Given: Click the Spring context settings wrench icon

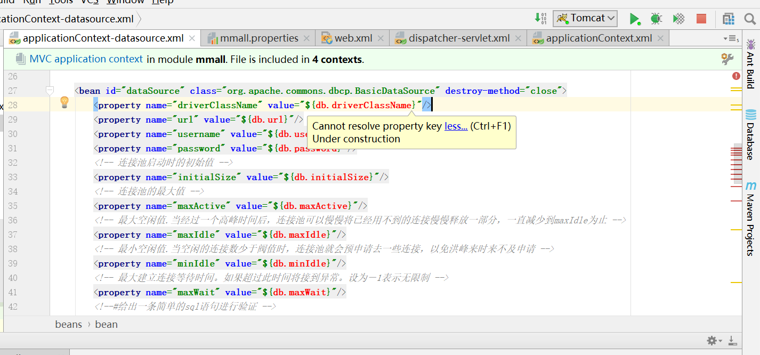Looking at the screenshot, I should 727,59.
